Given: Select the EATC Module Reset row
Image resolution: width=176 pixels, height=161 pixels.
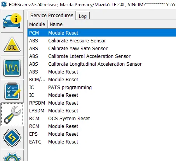Looking at the screenshot, I should coord(102,142).
